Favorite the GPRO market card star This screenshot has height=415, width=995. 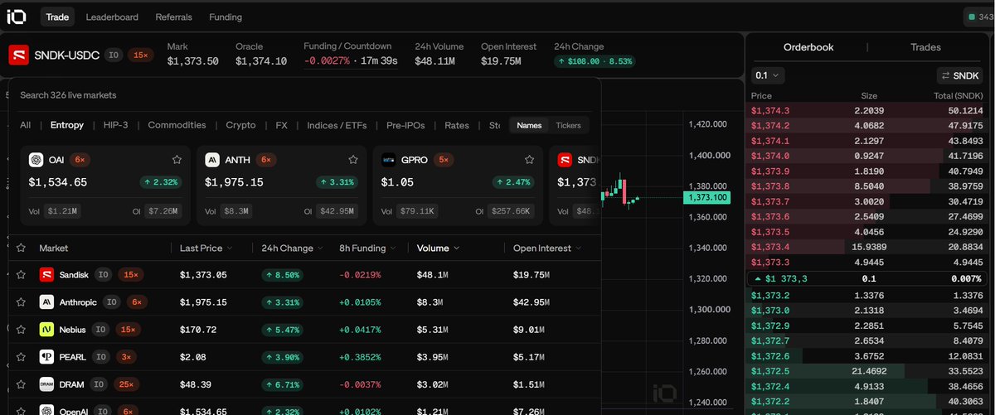click(529, 160)
